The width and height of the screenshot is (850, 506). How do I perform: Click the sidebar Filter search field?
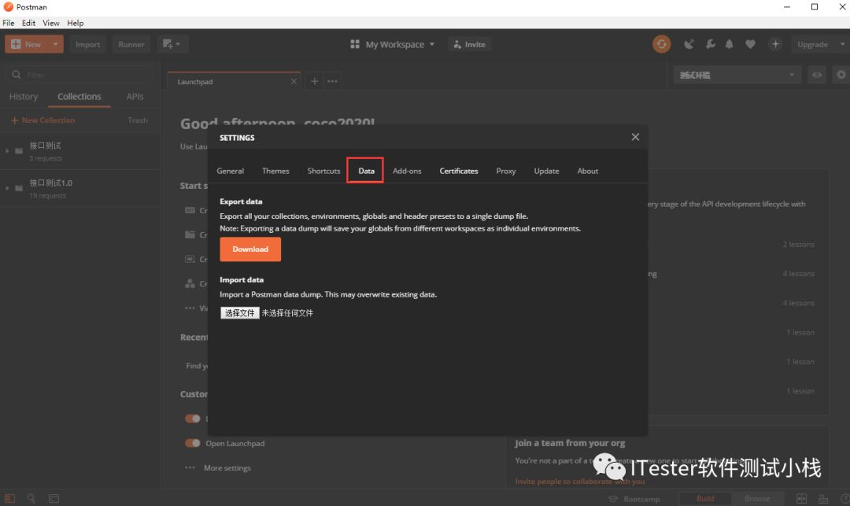click(79, 75)
